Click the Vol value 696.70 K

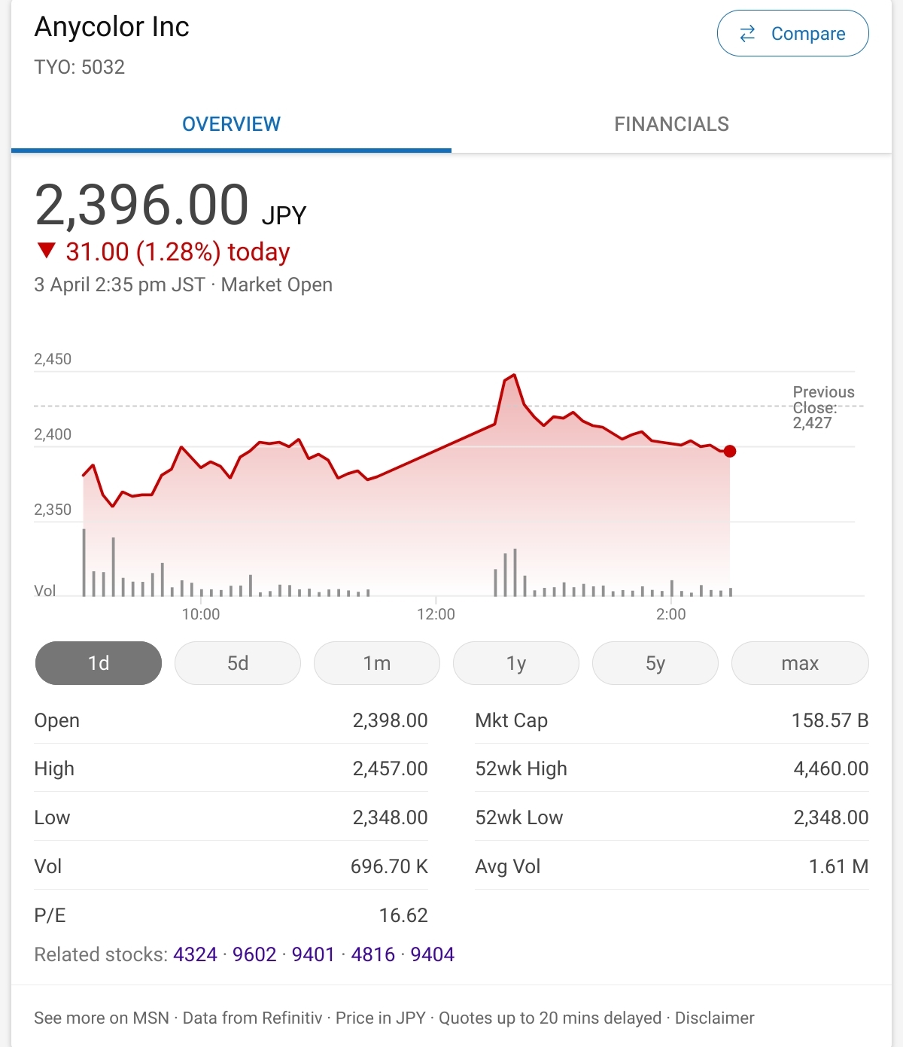tap(389, 866)
